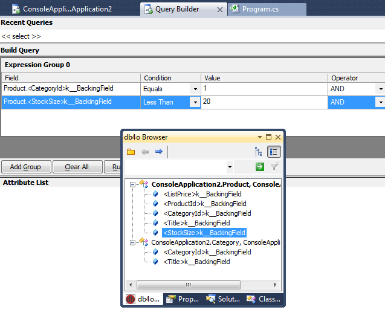
Task: Open the search dropdown in db4o Browser
Action: click(x=230, y=167)
